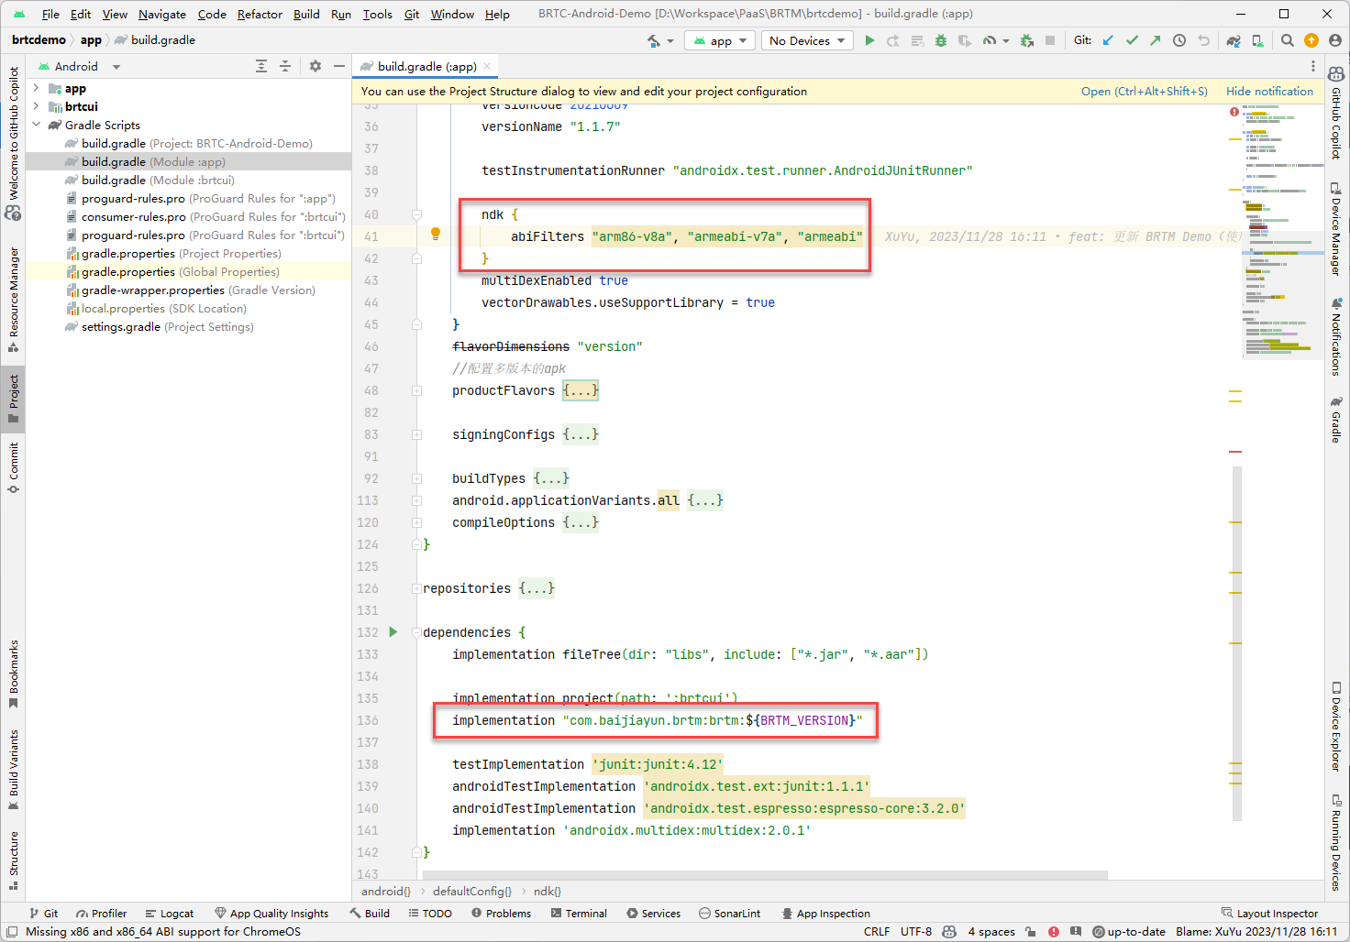This screenshot has width=1350, height=942.
Task: Toggle the Project tool window stripe button
Action: point(13,399)
